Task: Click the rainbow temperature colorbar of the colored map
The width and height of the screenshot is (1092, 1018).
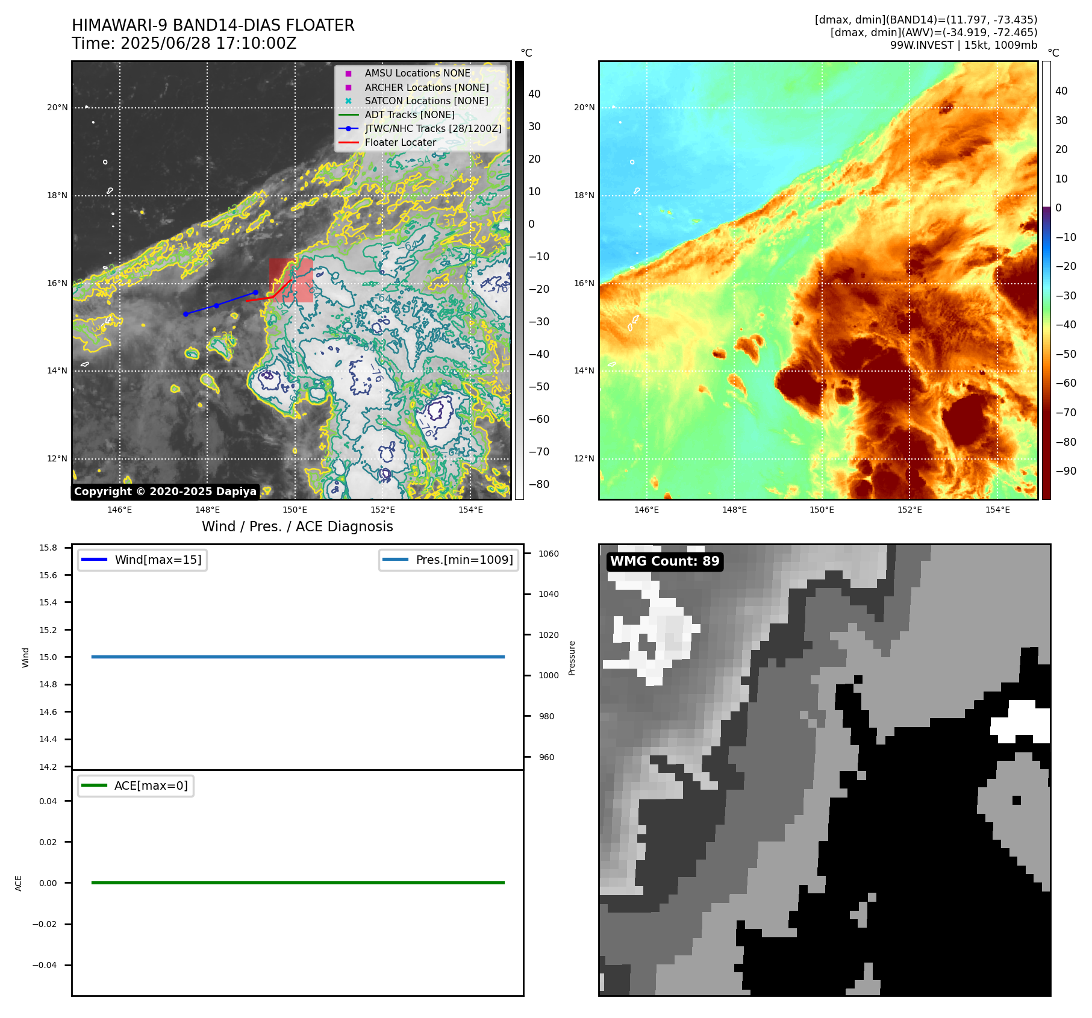Action: pos(1046,280)
